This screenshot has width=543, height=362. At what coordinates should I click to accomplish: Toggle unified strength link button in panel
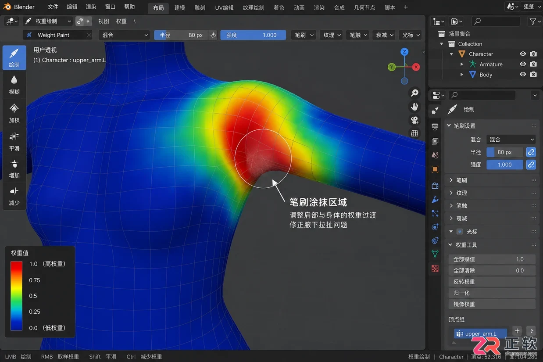pos(531,165)
